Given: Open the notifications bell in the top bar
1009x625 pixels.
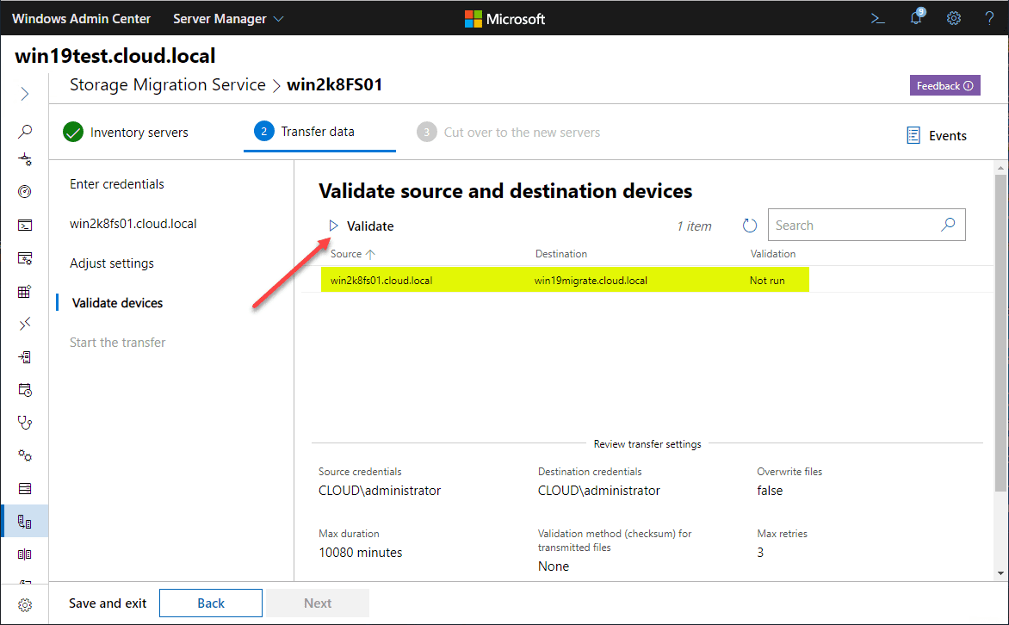Looking at the screenshot, I should [915, 18].
